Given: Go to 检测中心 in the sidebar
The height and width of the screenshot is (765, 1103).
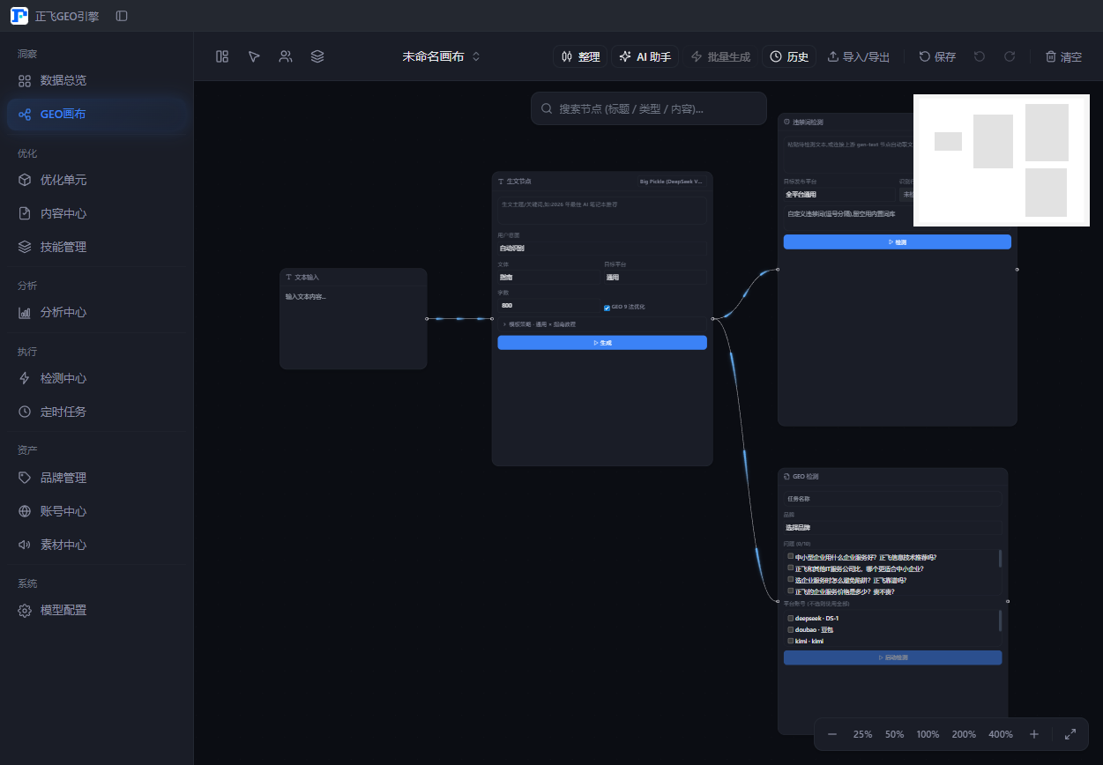Looking at the screenshot, I should pos(63,378).
